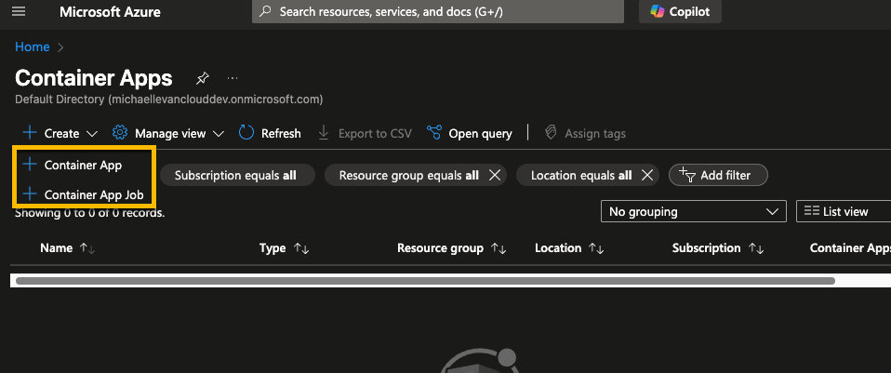Click the Manage view gear icon
The image size is (891, 373).
point(120,133)
